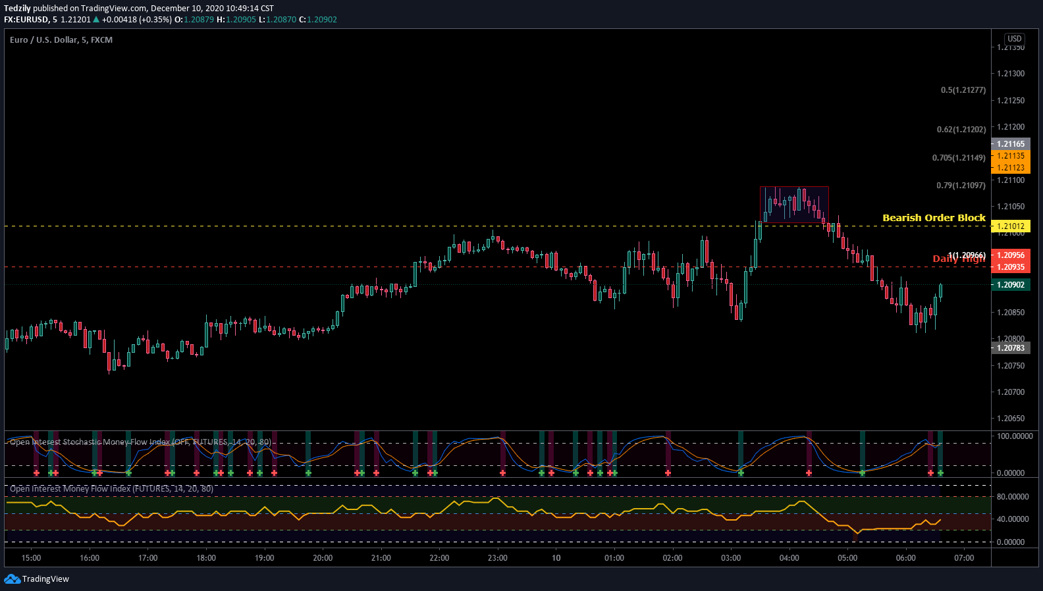Screen dimensions: 1043x591
Task: Click the 02:00 time axis label
Action: click(673, 558)
